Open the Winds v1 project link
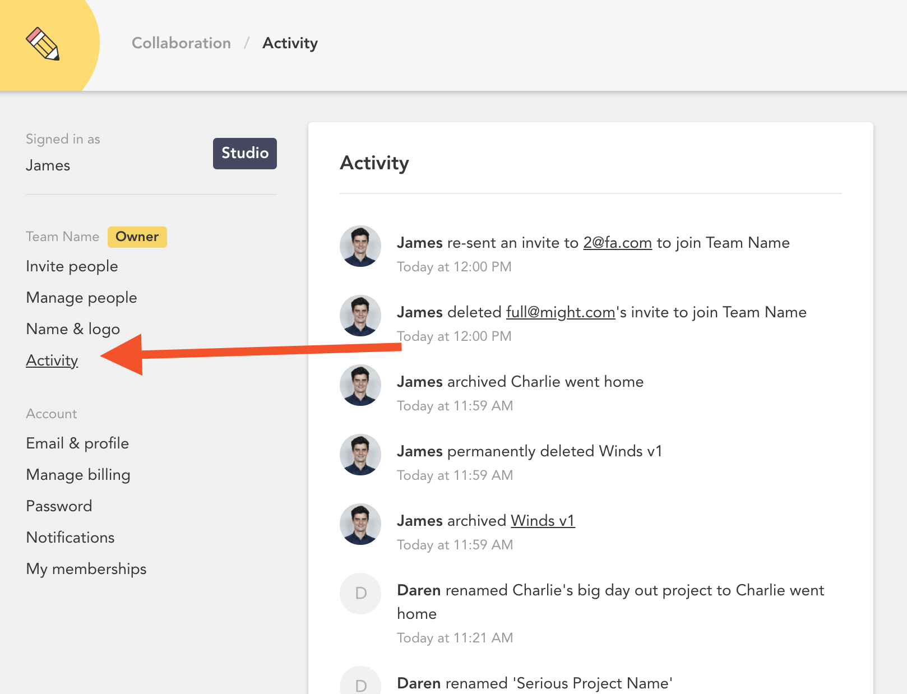The image size is (907, 694). [543, 521]
